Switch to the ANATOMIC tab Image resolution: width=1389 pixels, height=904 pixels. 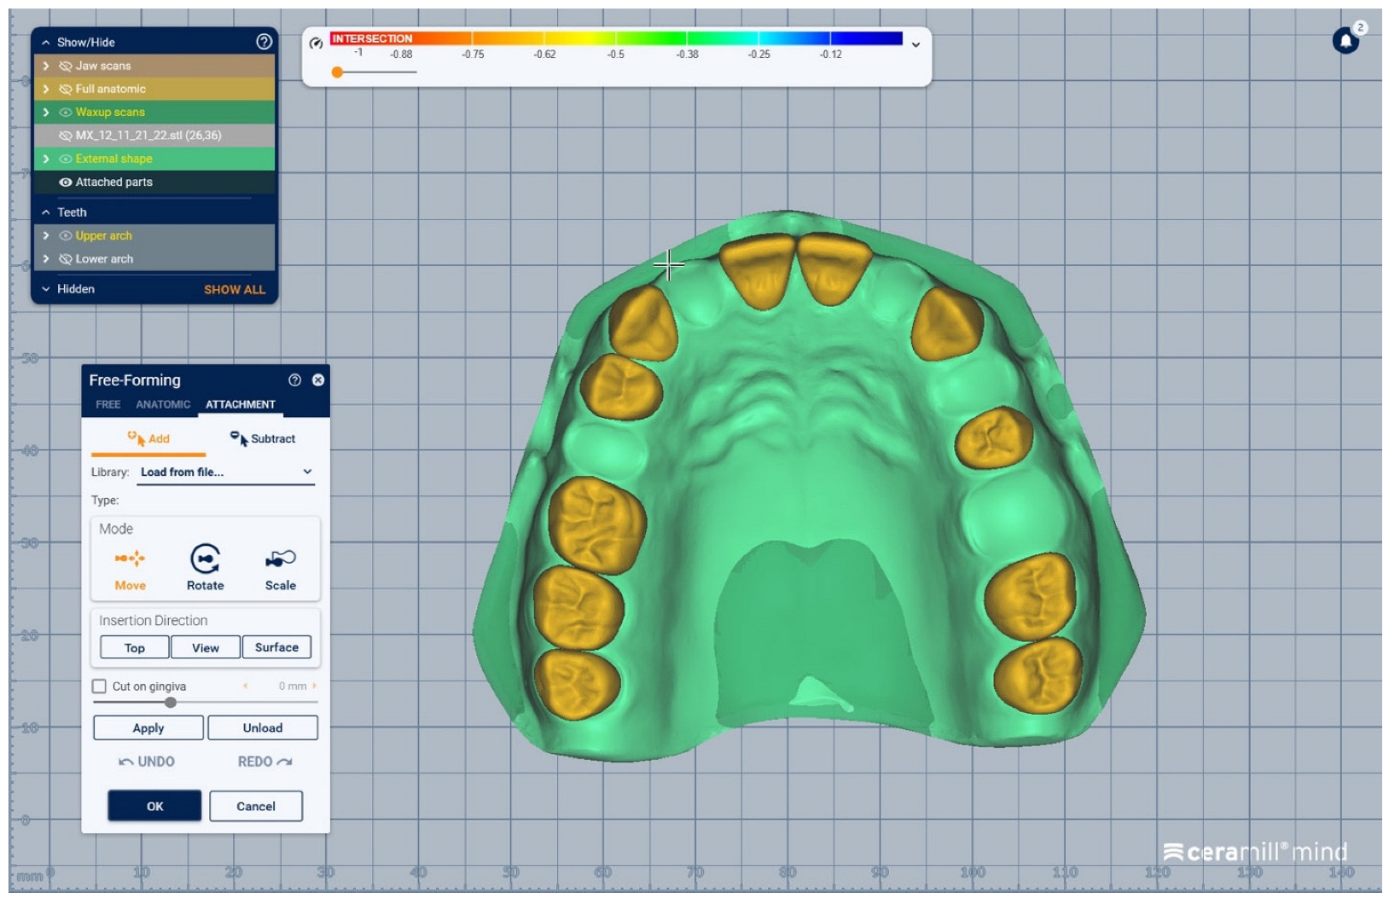tap(163, 404)
